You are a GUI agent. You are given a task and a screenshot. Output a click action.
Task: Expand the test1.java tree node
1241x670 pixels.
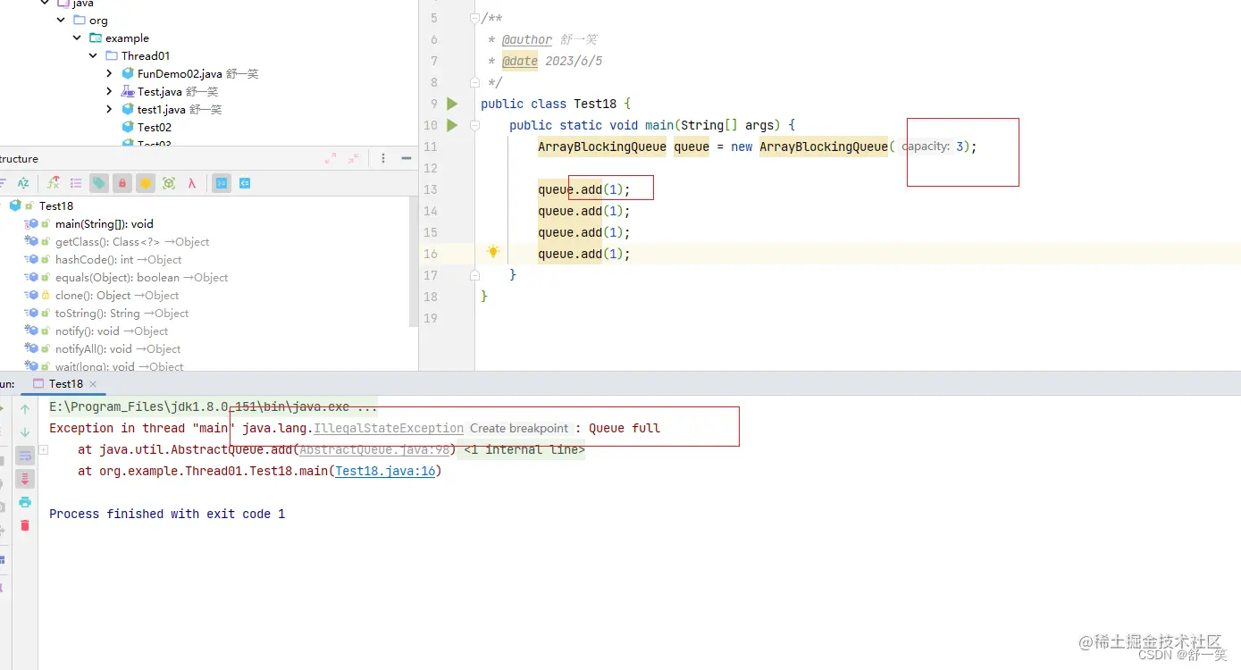pyautogui.click(x=109, y=109)
